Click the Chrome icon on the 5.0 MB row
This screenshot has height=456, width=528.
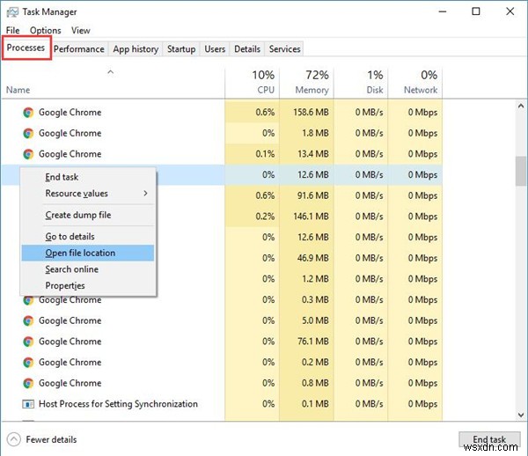coord(28,320)
